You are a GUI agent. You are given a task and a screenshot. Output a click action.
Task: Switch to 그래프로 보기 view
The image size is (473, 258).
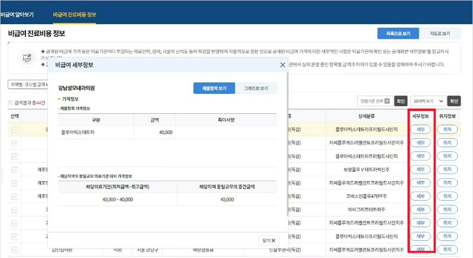(255, 88)
